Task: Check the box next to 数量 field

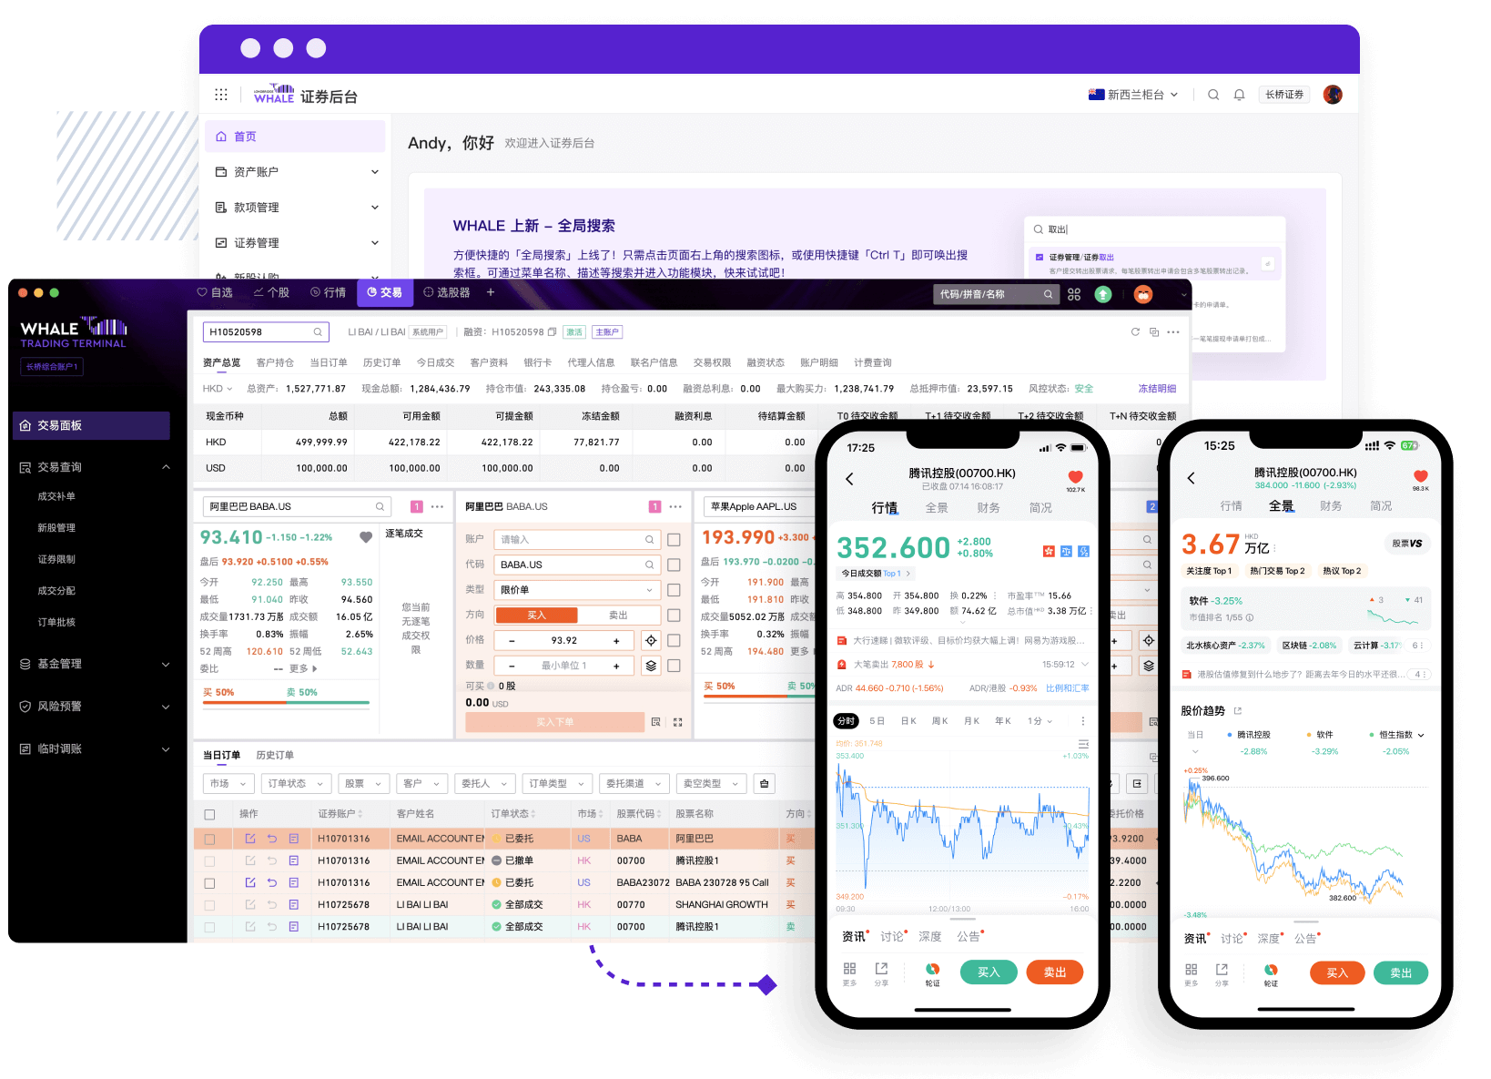Action: tap(674, 666)
